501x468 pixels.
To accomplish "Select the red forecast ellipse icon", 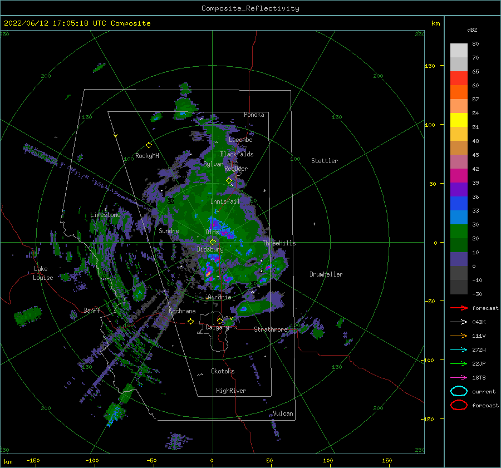I will click(459, 405).
